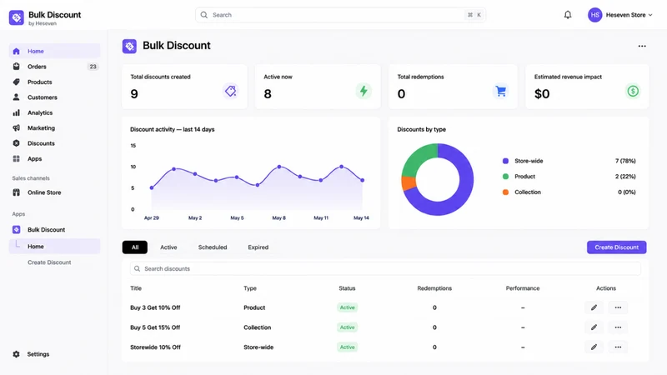Click the page title Bulk Discount icon
This screenshot has height=375, width=667.
coord(129,46)
